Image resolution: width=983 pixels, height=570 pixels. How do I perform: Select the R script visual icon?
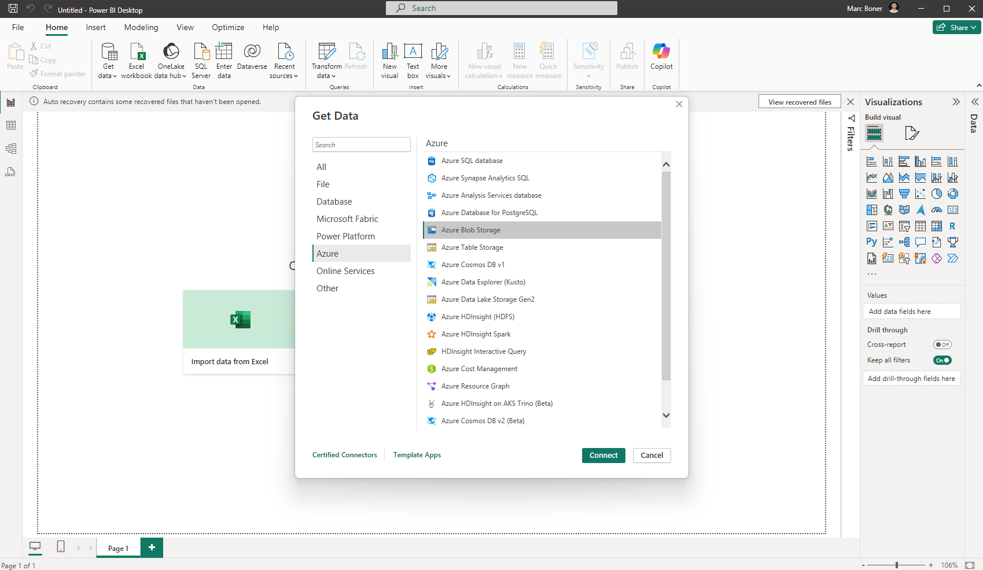(952, 226)
